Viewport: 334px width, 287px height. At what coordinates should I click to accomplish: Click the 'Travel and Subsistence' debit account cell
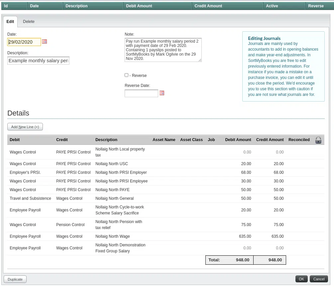31,198
